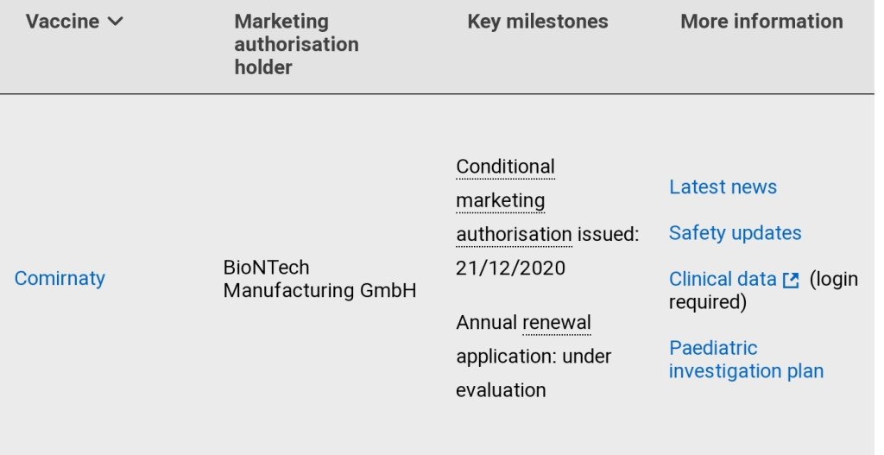Screen dimensions: 884x455
Task: Open the Latest news link
Action: pos(723,187)
